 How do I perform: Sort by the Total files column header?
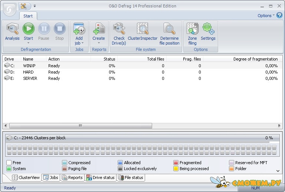coord(142,59)
